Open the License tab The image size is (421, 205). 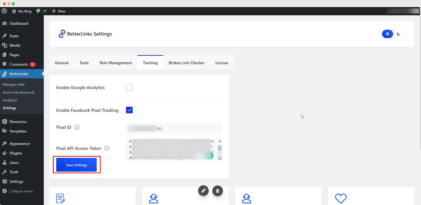(x=222, y=63)
